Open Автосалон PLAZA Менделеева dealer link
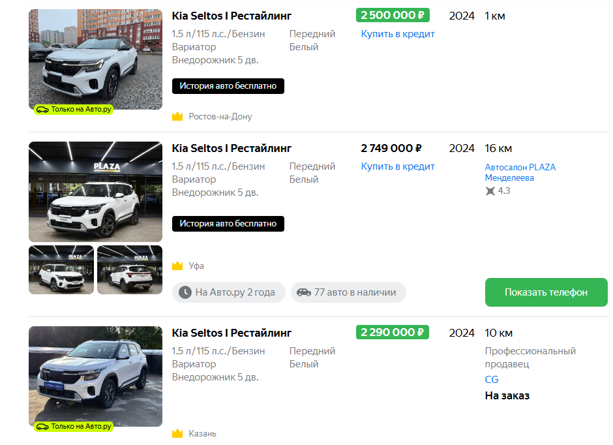The width and height of the screenshot is (613, 445). 520,172
